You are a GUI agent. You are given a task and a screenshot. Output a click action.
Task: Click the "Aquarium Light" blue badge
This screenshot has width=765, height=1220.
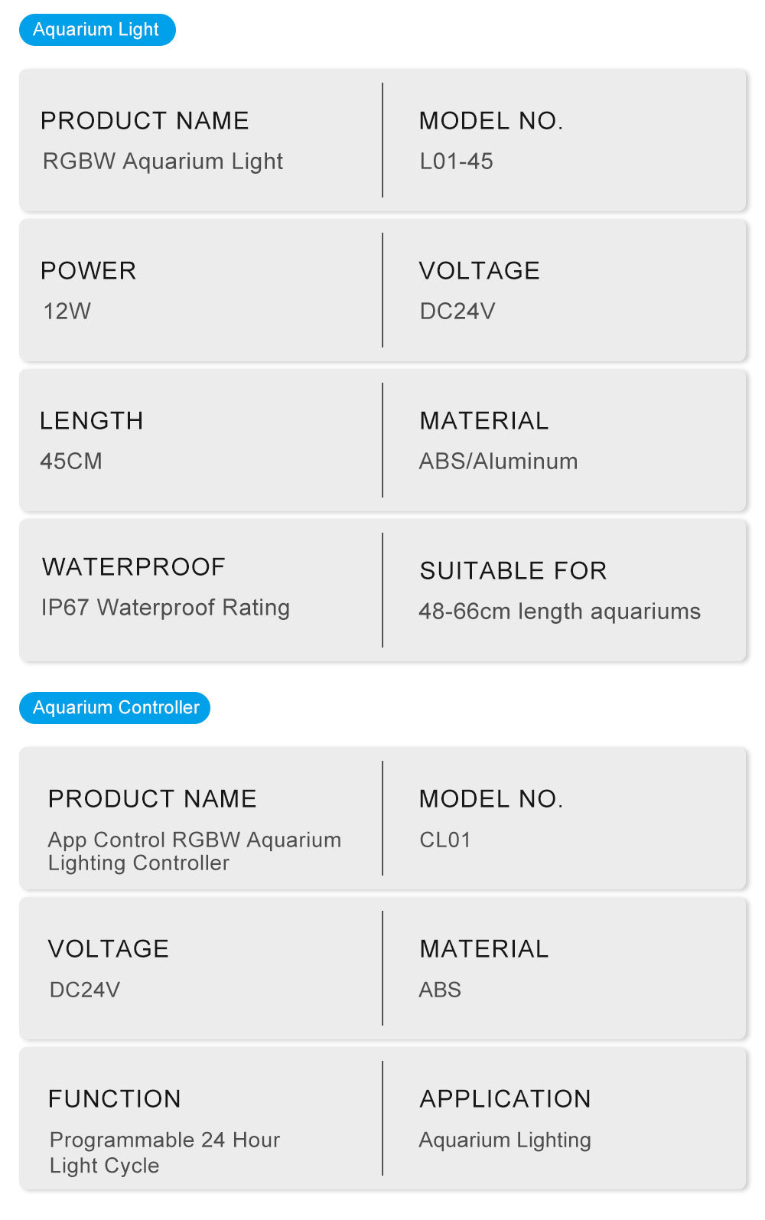(97, 30)
